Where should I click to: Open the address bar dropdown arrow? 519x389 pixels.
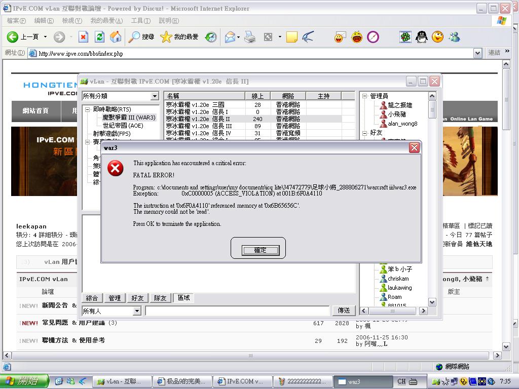[x=477, y=53]
